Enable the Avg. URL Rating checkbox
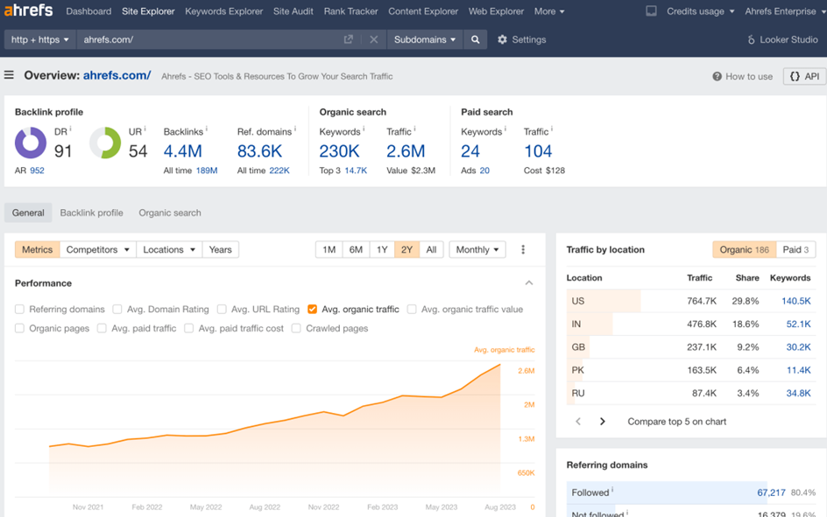 222,309
